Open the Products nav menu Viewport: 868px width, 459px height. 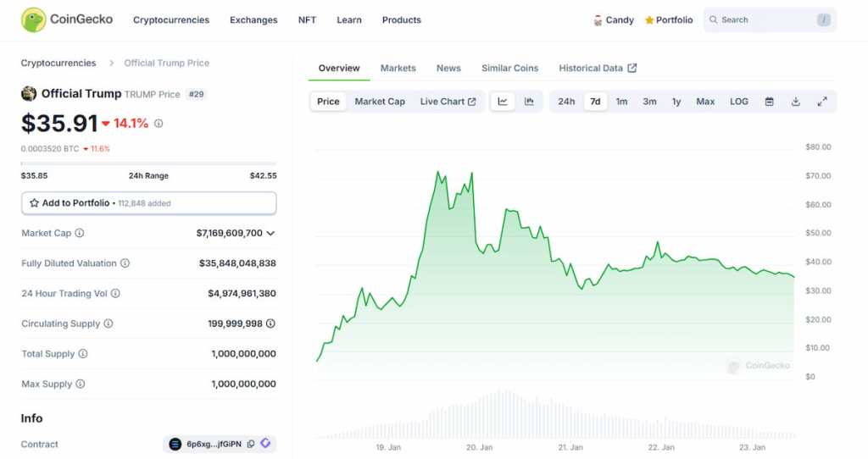pyautogui.click(x=401, y=20)
